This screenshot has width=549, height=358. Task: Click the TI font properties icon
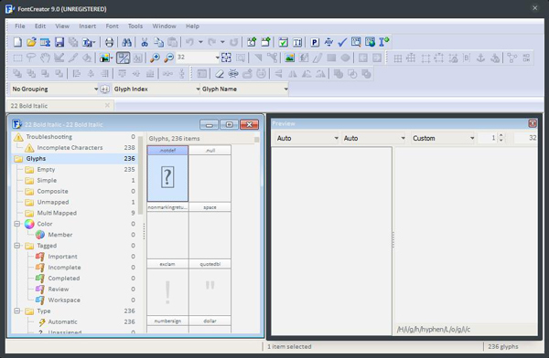coord(297,42)
